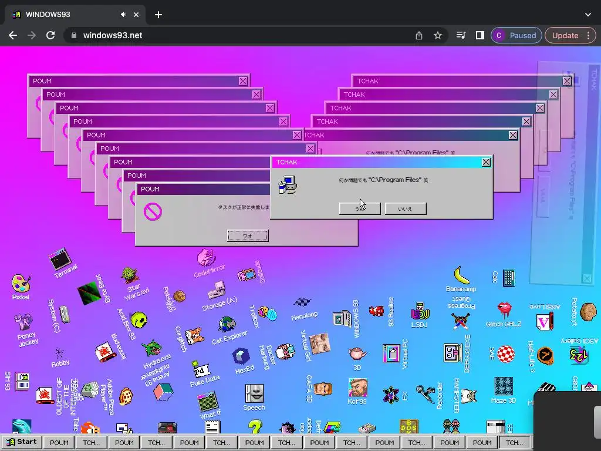The height and width of the screenshot is (451, 601).
Task: Launch the Terminal desktop icon
Action: click(60, 259)
